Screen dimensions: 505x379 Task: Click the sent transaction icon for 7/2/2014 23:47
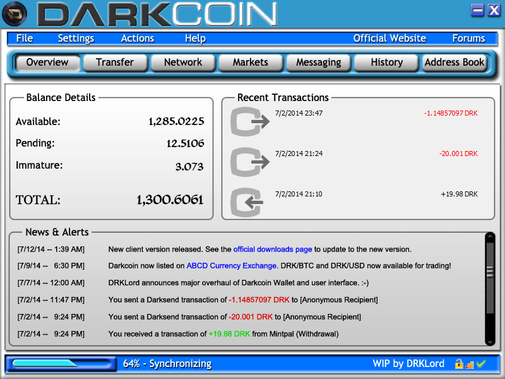(x=250, y=122)
